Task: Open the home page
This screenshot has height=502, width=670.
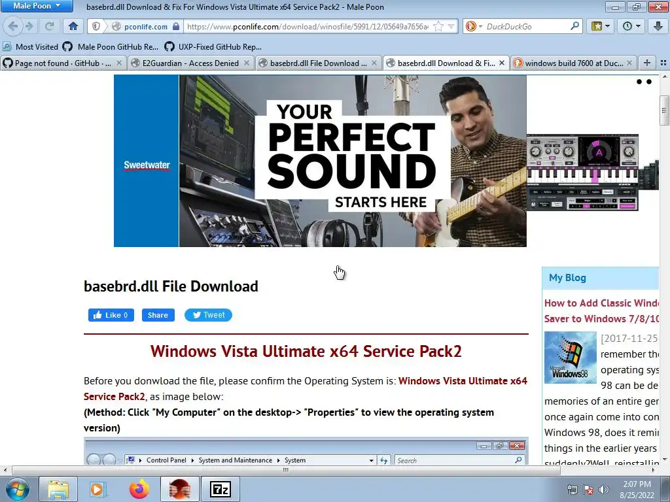Action: click(x=73, y=26)
